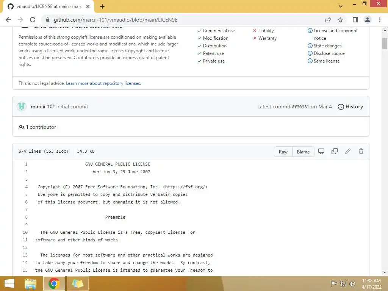Edit this file with the pencil icon
The height and width of the screenshot is (291, 388).
coord(348,151)
